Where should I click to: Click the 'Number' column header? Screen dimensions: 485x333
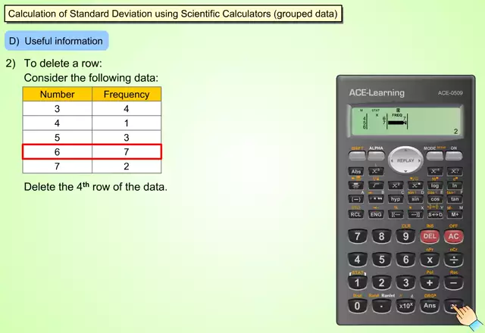click(58, 94)
